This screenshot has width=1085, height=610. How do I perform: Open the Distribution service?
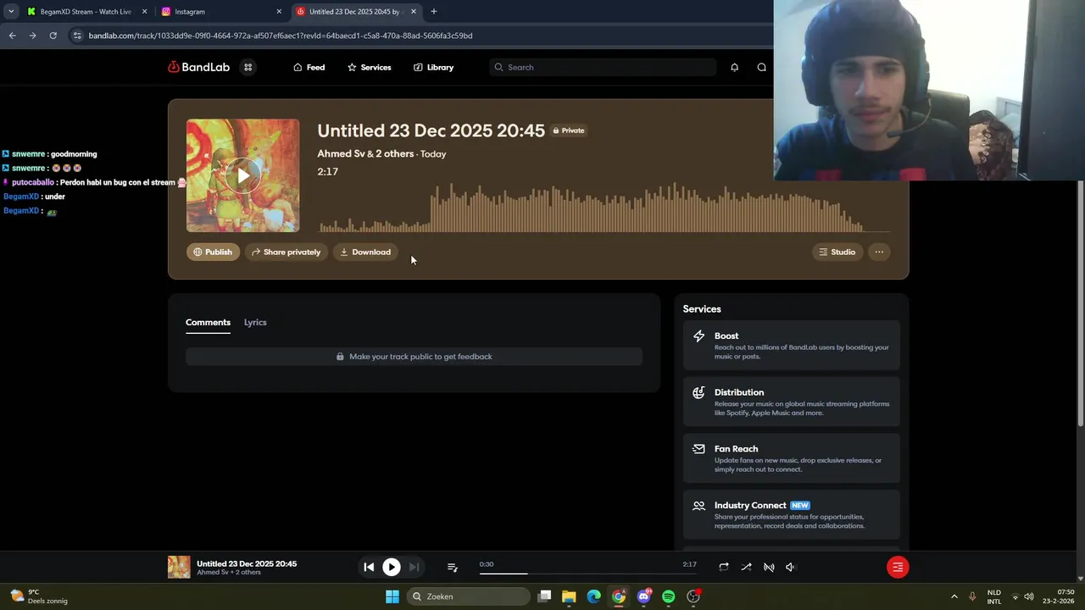click(791, 402)
